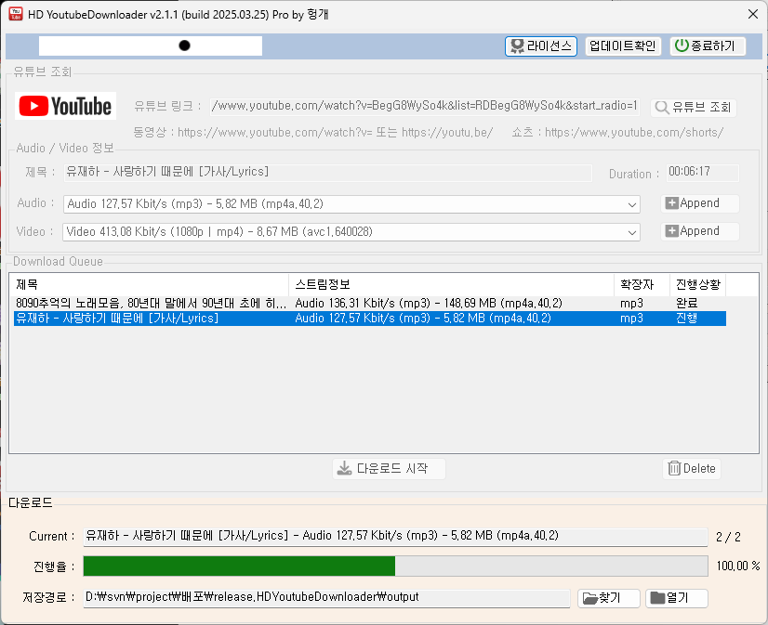
Task: Open the Video stream dropdown
Action: click(x=351, y=232)
